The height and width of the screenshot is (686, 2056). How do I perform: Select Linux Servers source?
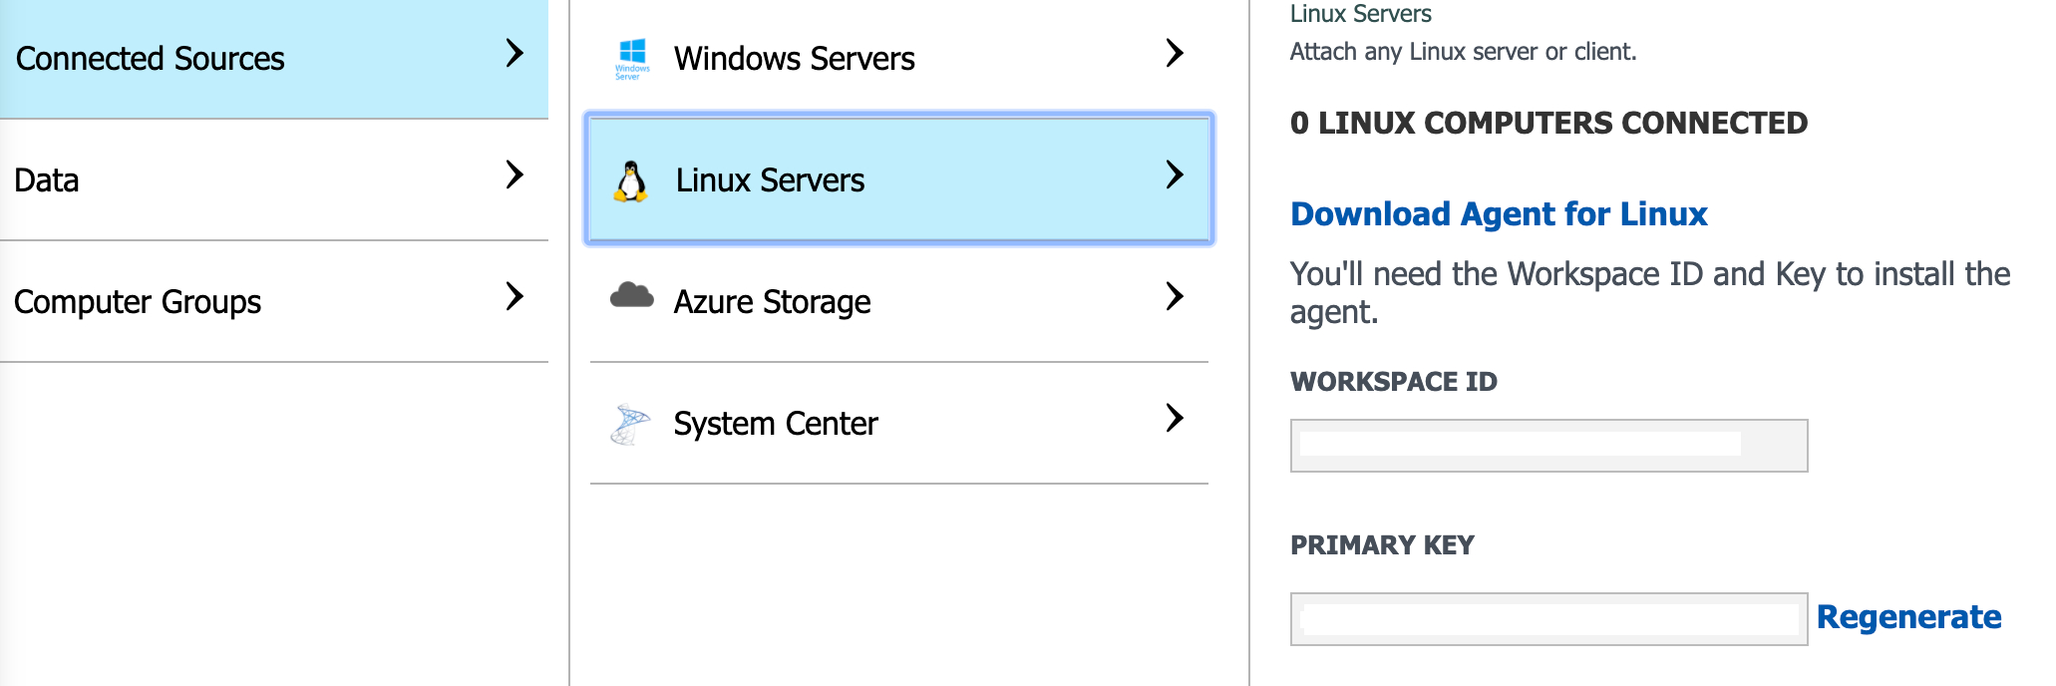click(899, 179)
